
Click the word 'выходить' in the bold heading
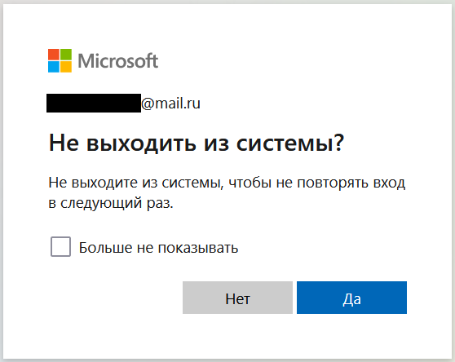tap(141, 143)
